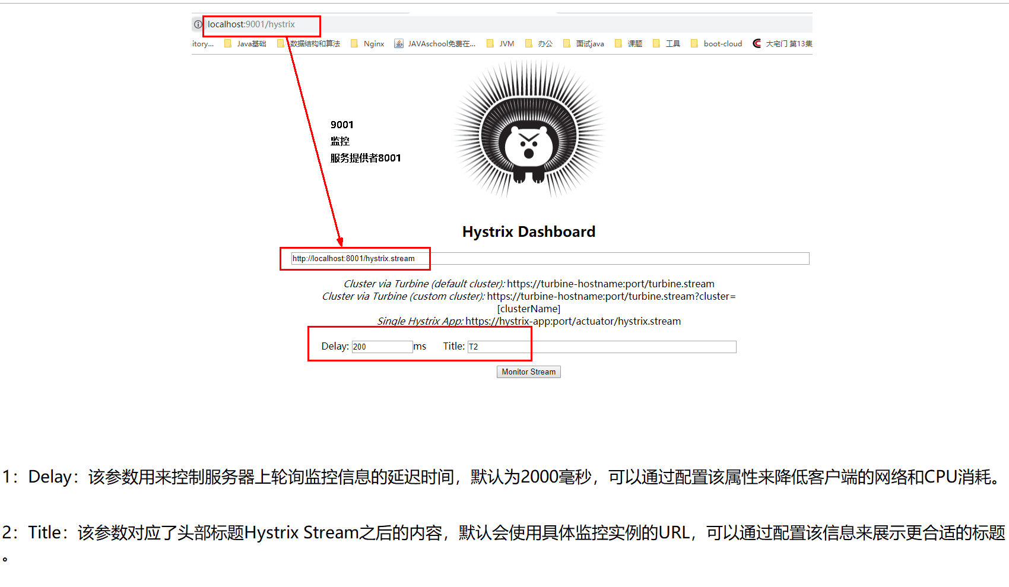
Task: Open the 工具 bookmark folder
Action: tap(667, 44)
